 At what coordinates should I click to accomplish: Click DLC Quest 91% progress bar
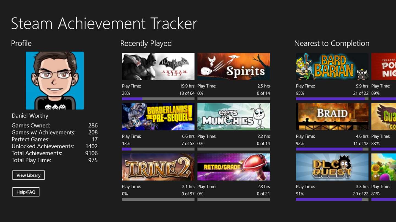(x=332, y=199)
